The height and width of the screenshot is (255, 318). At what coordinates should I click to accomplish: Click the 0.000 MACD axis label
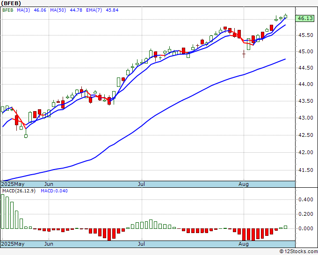[306, 228]
